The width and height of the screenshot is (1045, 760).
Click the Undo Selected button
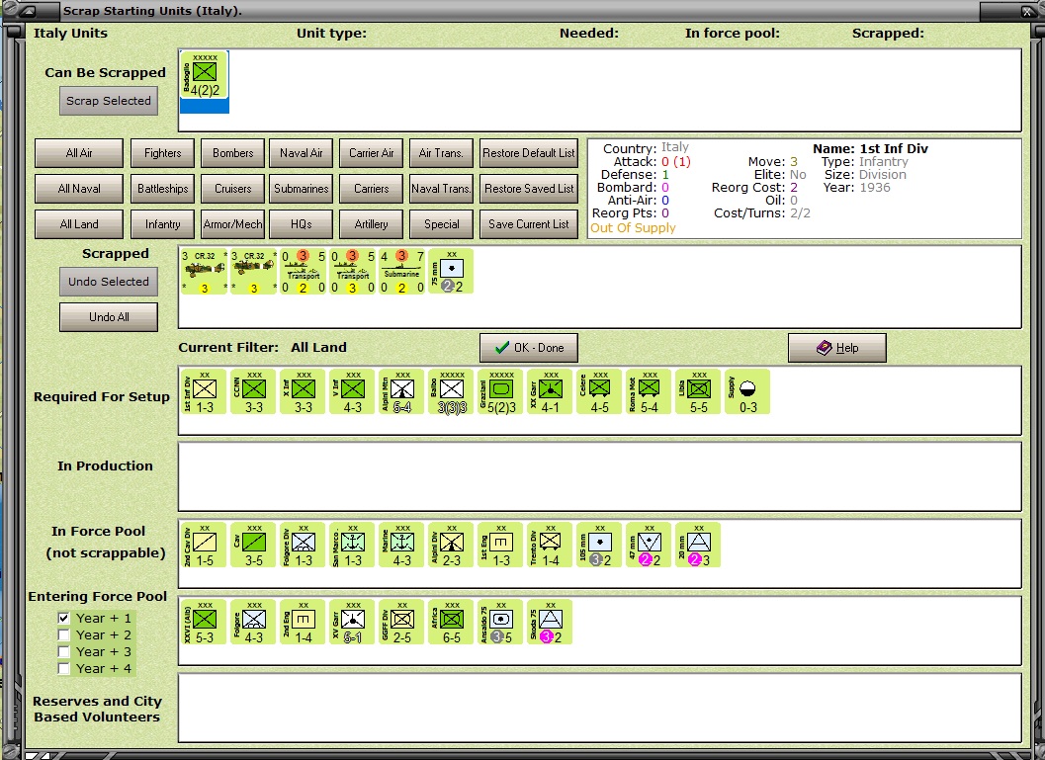[109, 282]
